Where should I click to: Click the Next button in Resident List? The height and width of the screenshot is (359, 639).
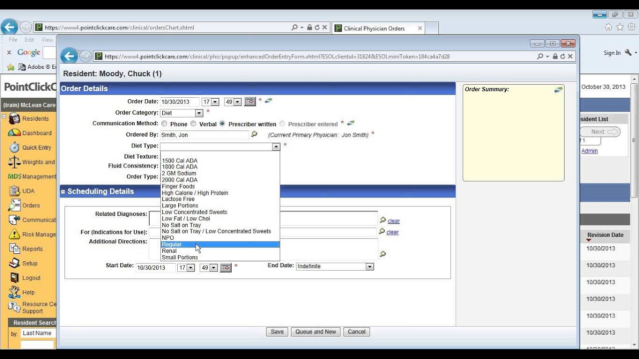tap(600, 132)
